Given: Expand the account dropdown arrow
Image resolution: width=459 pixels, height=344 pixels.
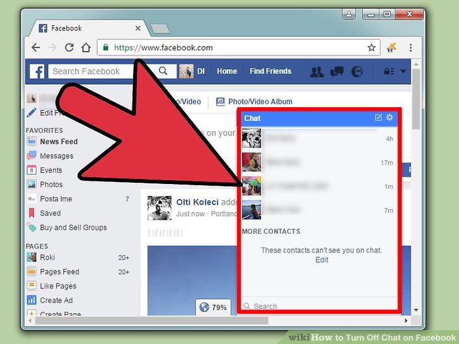Looking at the screenshot, I should tap(404, 72).
